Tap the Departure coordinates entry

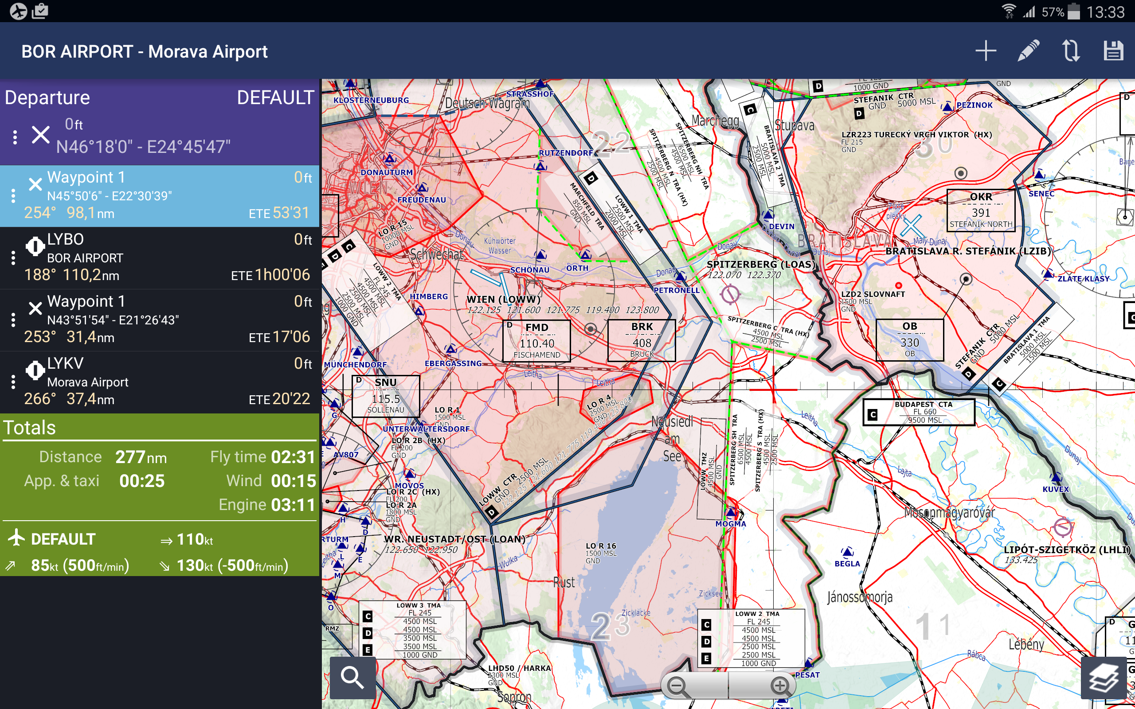143,147
